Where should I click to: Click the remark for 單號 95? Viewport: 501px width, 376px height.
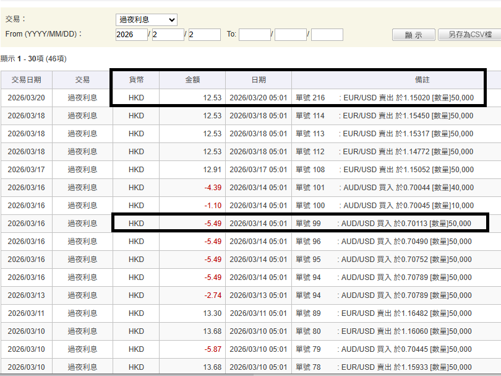pyautogui.click(x=383, y=259)
